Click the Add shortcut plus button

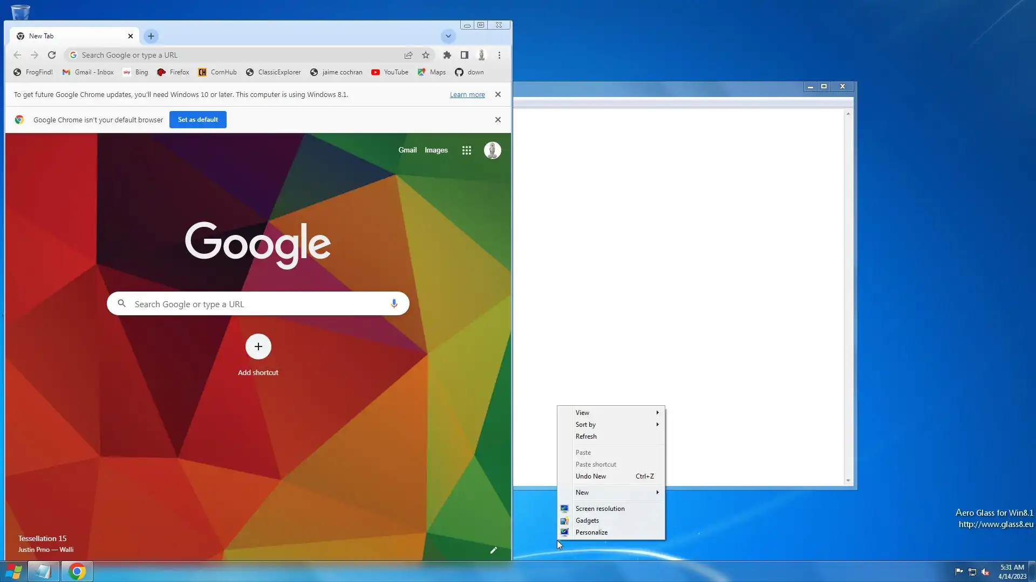pyautogui.click(x=258, y=347)
